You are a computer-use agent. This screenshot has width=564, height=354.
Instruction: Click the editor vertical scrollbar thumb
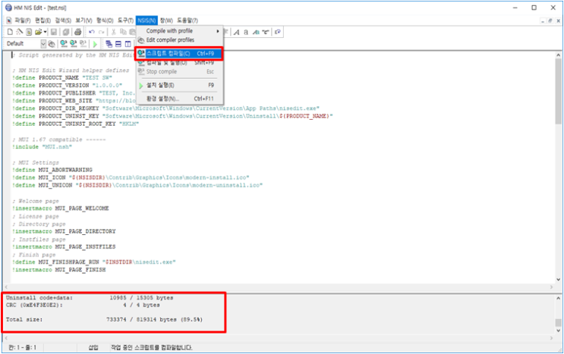pos(558,92)
